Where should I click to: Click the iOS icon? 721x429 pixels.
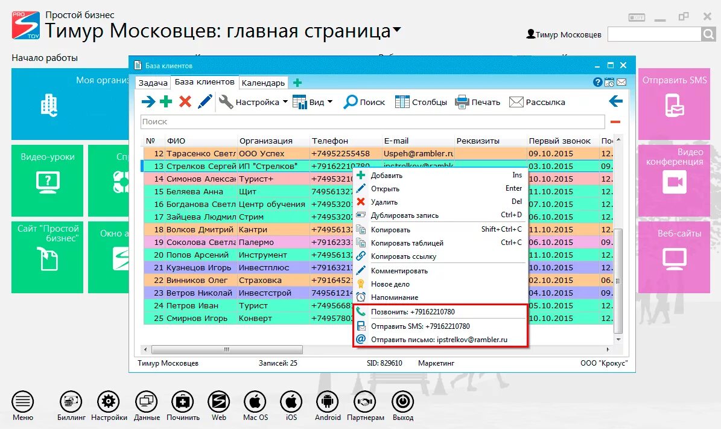[x=291, y=402]
